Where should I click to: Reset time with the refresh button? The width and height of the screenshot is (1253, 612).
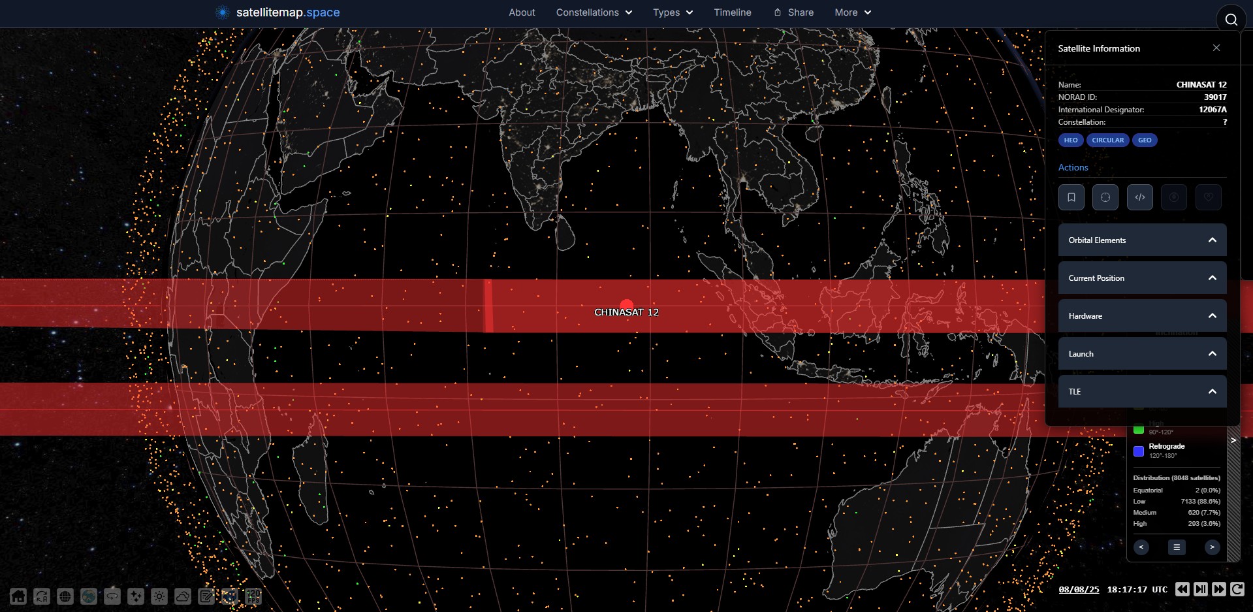pyautogui.click(x=1237, y=589)
